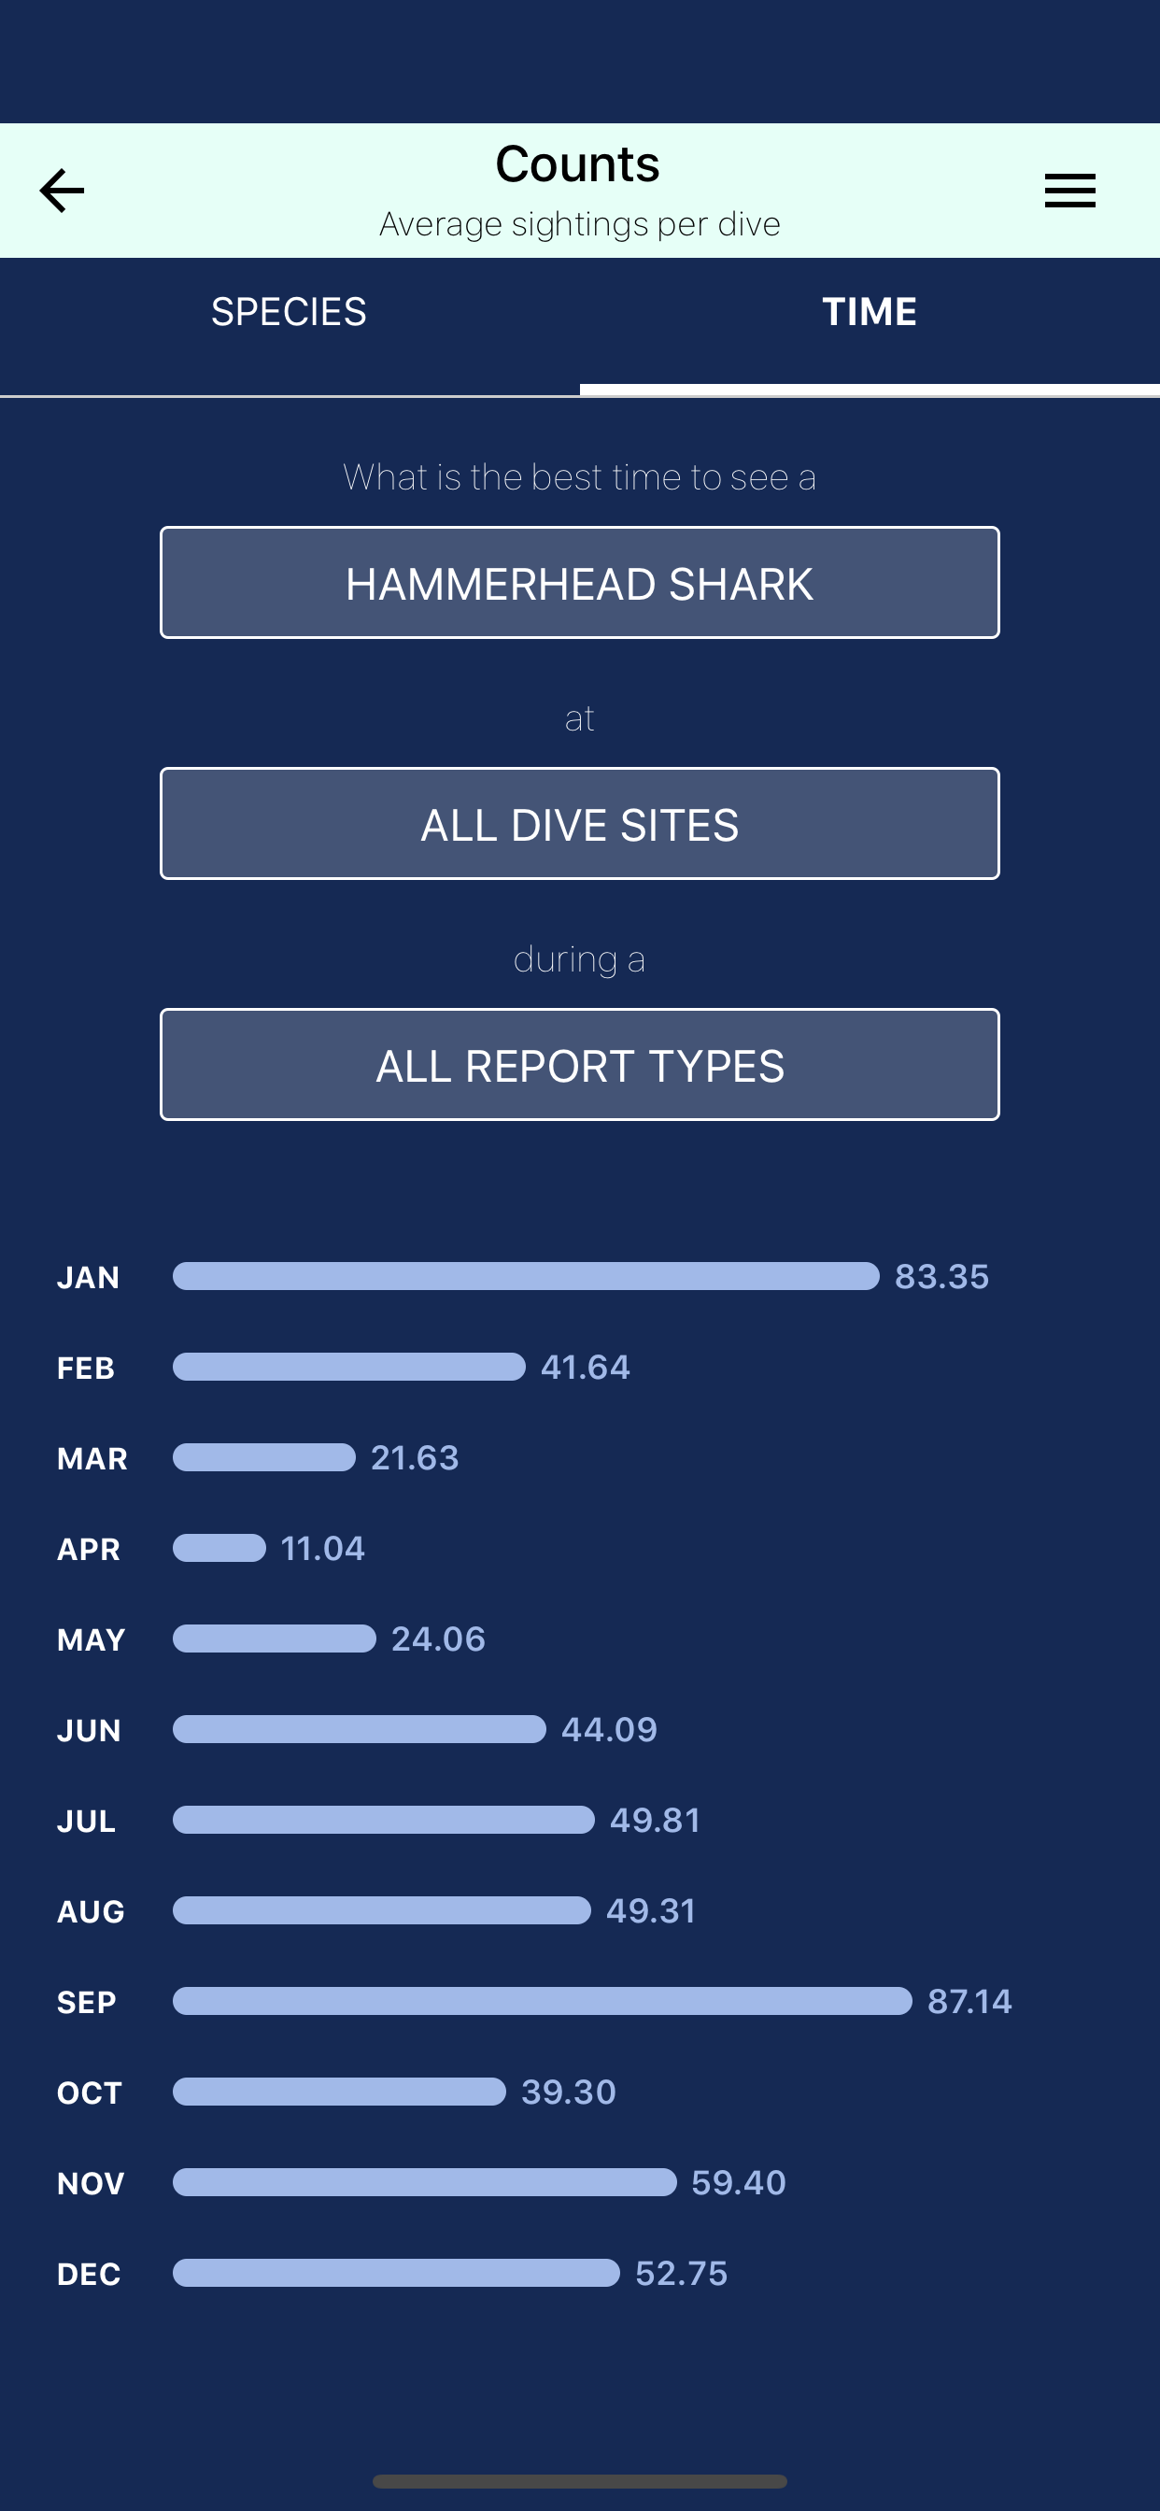Click the SEP bar in chart
The image size is (1160, 2511).
click(543, 2001)
